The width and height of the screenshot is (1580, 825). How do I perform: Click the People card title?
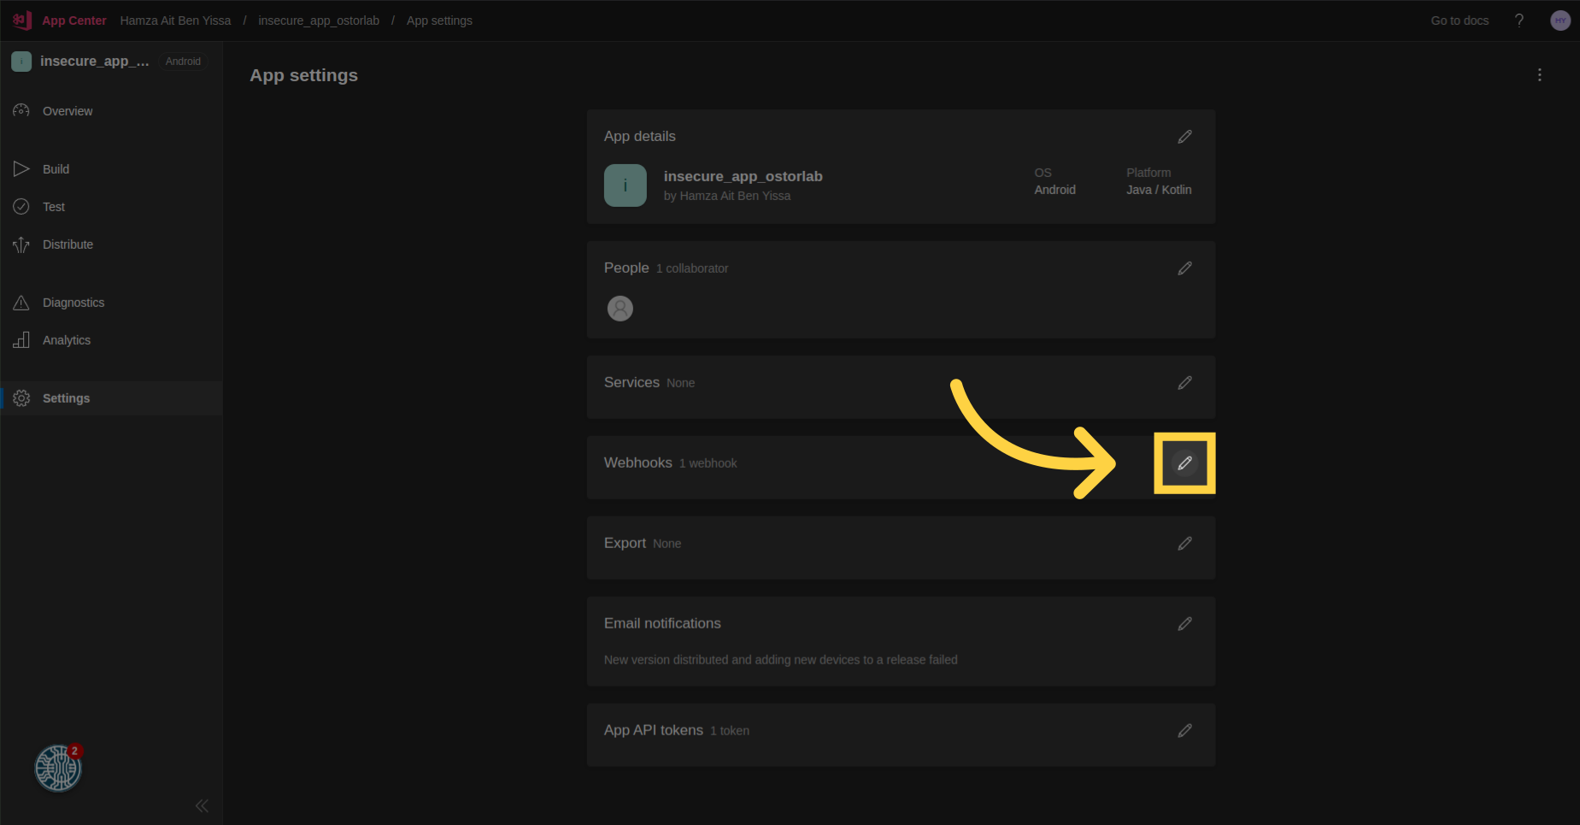626,268
